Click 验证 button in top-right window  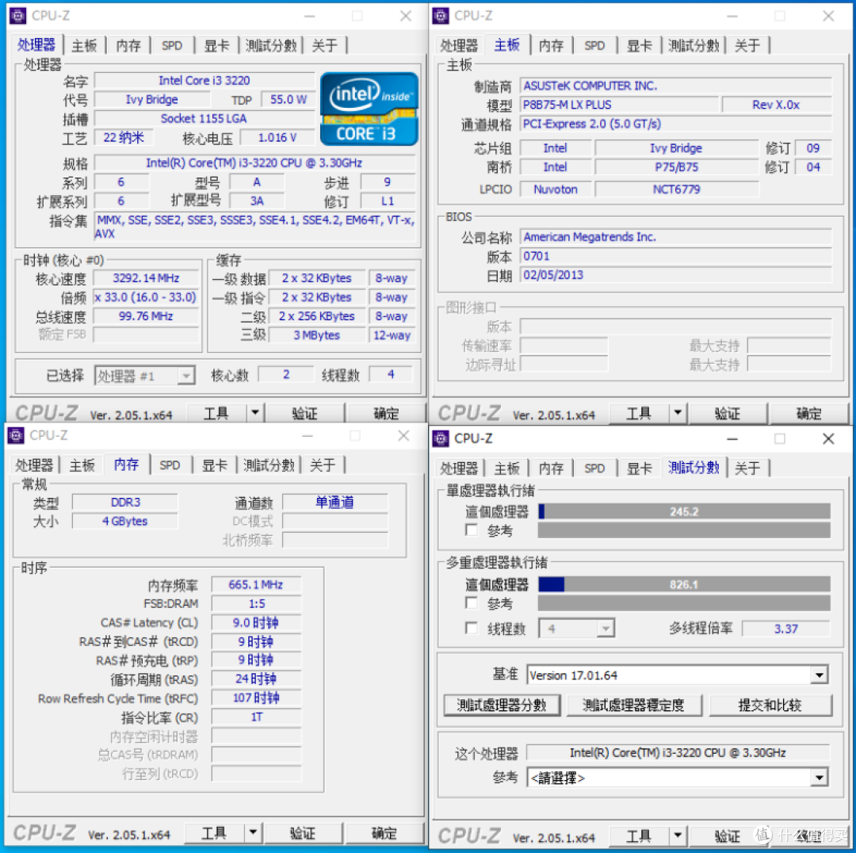tap(728, 413)
